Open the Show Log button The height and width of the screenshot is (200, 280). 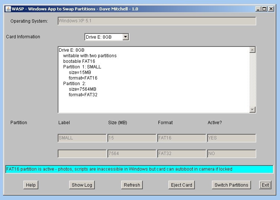coord(82,185)
